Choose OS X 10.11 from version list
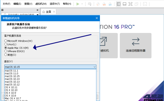The width and height of the screenshot is (164, 101). (x=50, y=87)
